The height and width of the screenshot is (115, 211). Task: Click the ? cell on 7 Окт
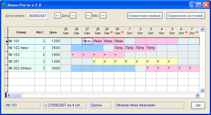194,68
